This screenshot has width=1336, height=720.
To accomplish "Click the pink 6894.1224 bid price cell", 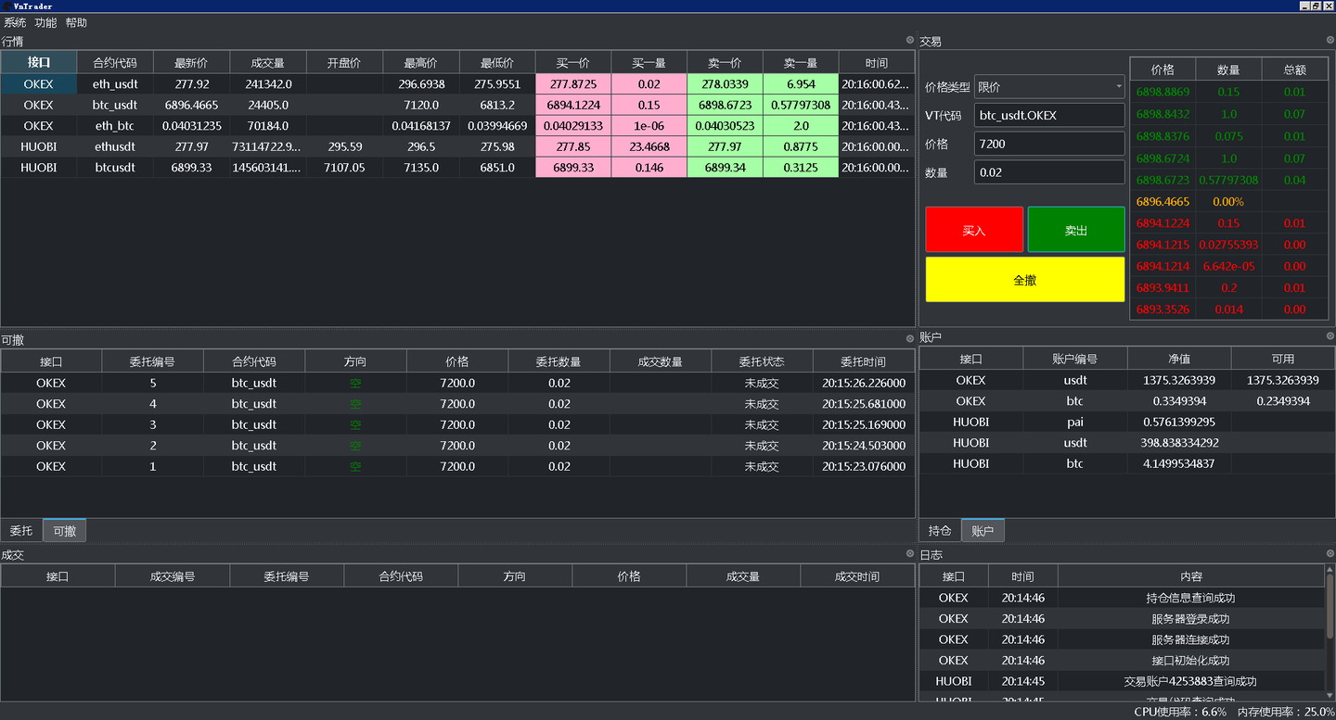I will [573, 105].
